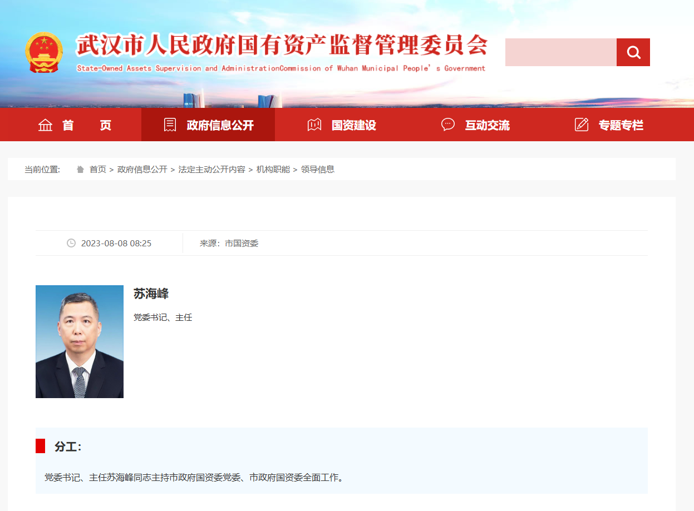
Task: Click the magnifier search button
Action: 633,52
